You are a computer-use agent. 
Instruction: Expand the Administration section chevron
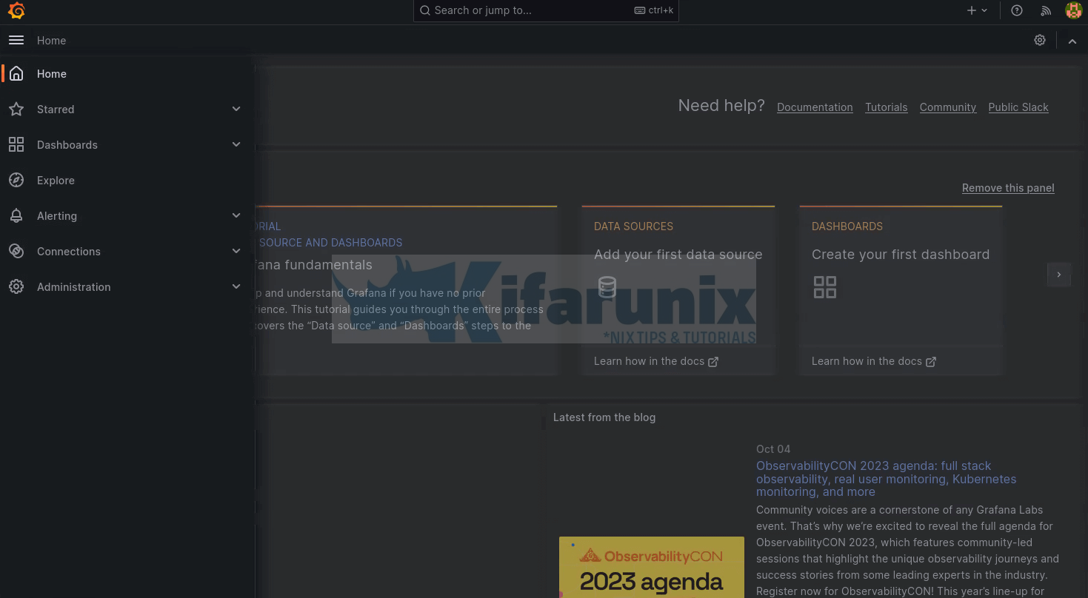236,287
